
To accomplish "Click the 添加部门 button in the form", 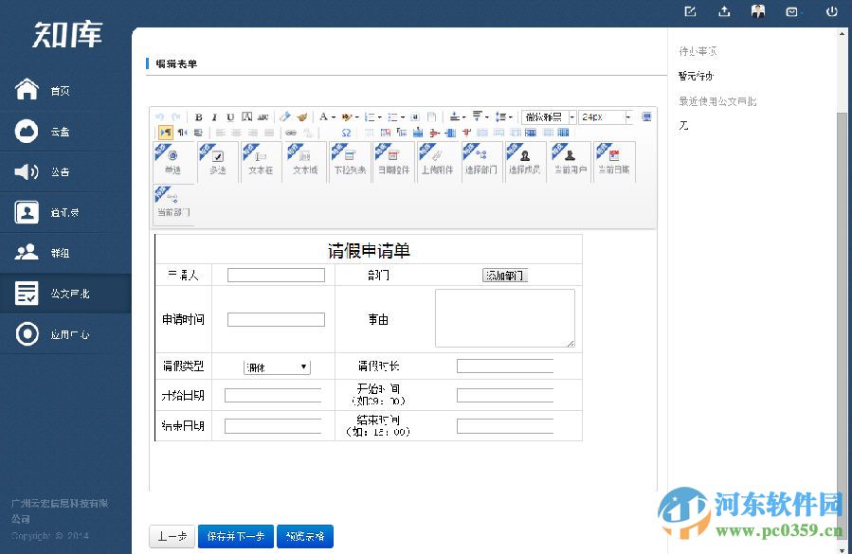I will (504, 275).
